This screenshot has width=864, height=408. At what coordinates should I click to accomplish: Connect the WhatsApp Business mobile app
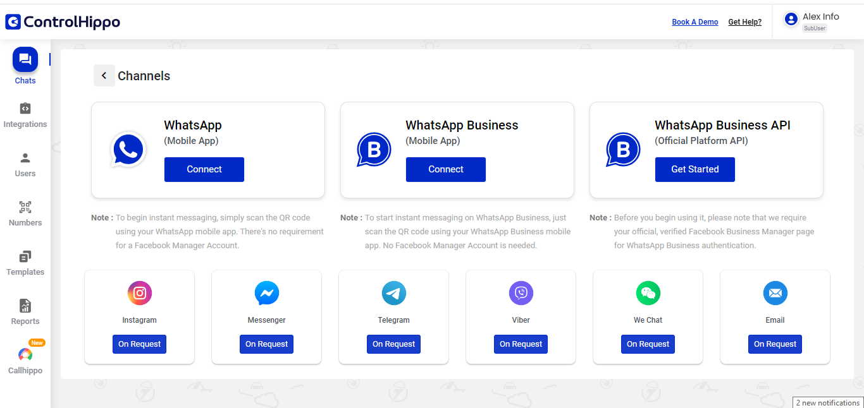(x=446, y=169)
